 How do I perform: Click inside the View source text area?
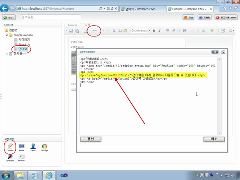(148, 96)
